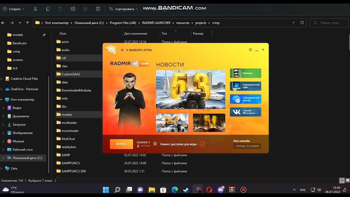Select the cleo folder

pyautogui.click(x=65, y=66)
